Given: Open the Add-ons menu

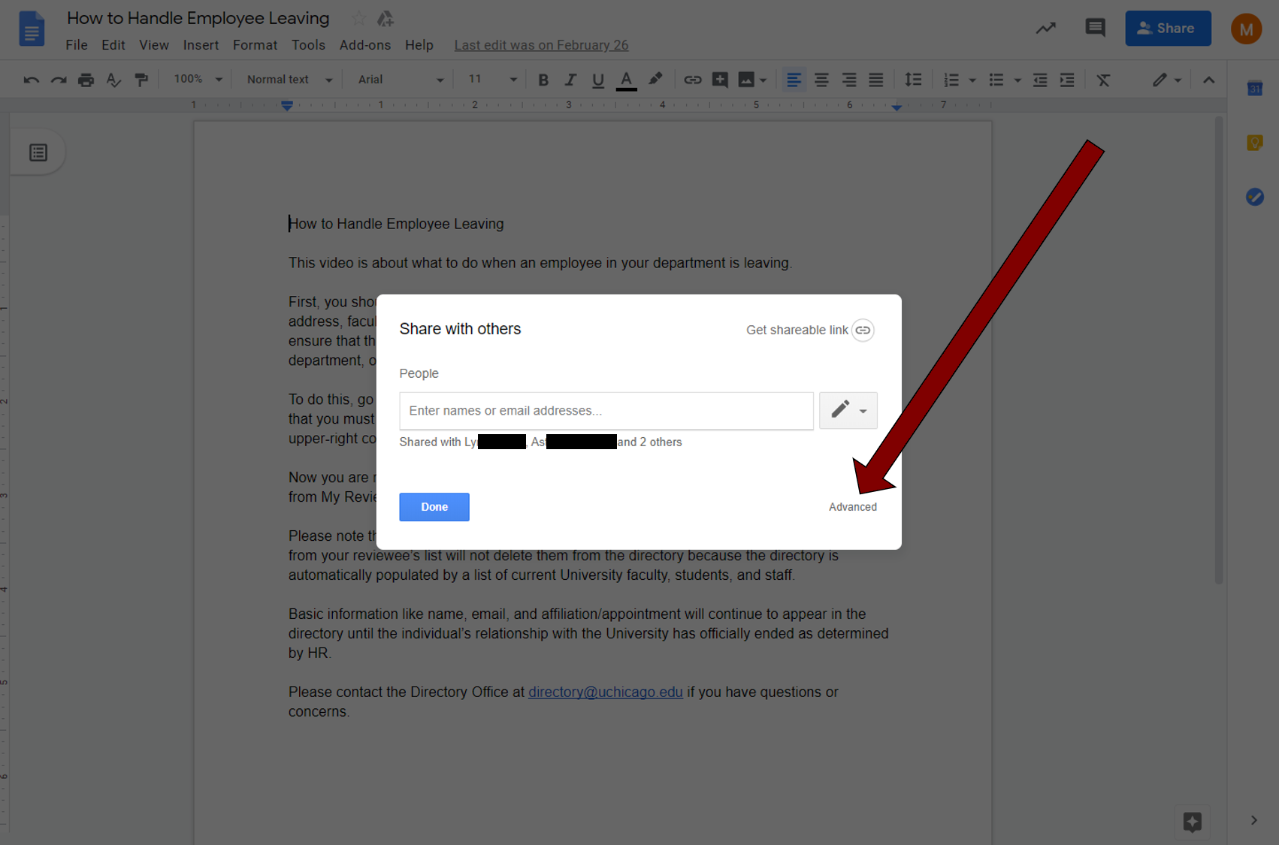Looking at the screenshot, I should point(364,45).
